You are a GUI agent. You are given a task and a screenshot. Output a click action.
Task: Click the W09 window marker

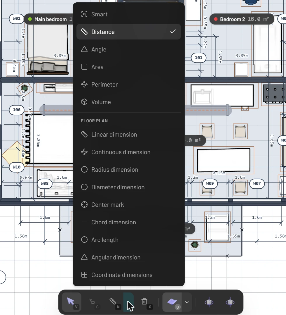(x=210, y=184)
